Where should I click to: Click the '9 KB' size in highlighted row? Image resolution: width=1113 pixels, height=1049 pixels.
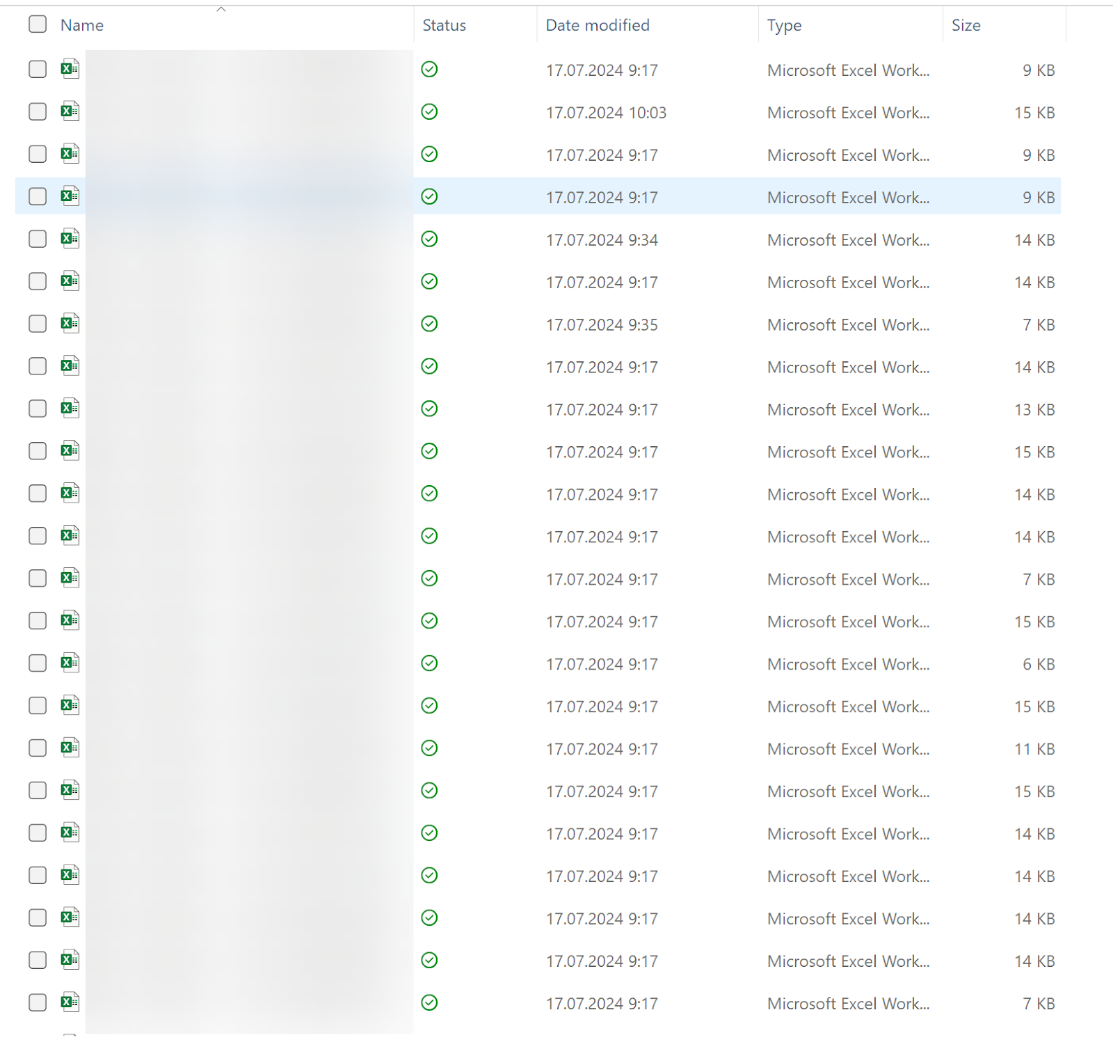point(1039,198)
